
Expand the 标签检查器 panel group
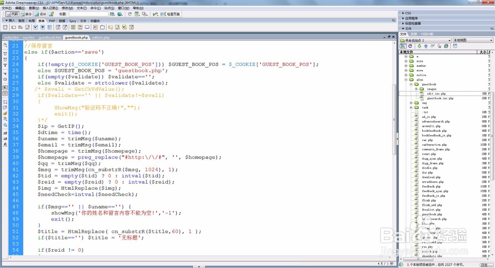403,23
